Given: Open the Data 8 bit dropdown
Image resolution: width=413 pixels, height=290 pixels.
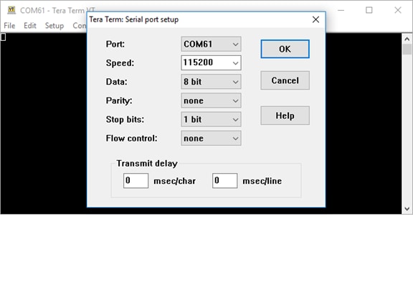Looking at the screenshot, I should (211, 82).
